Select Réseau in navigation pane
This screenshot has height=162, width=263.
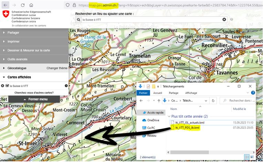pyautogui.click(x=149, y=136)
